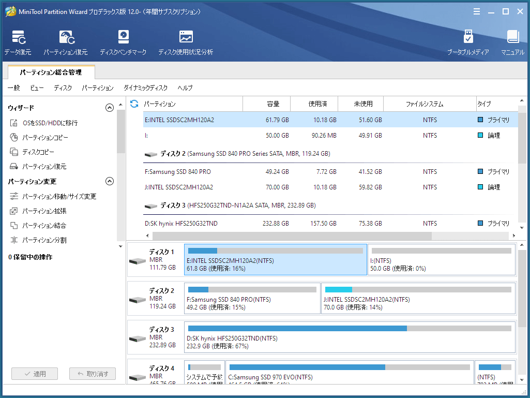The image size is (530, 398).
Task: Select F:Samsung SSD 840 PRO block in disk map
Action: [x=252, y=299]
